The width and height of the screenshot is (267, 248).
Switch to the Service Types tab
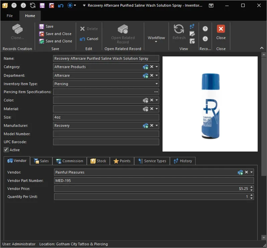pos(152,161)
